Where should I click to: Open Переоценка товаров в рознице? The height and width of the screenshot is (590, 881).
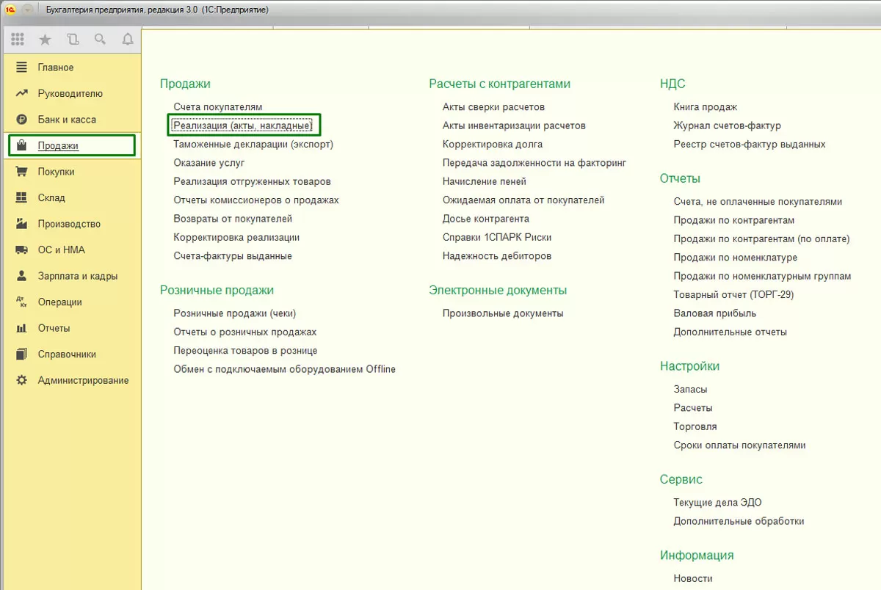coord(245,351)
